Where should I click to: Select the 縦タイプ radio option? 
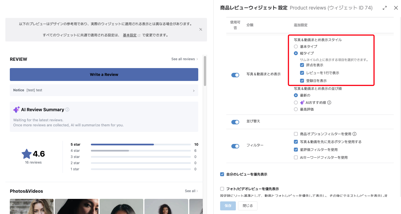pos(296,53)
